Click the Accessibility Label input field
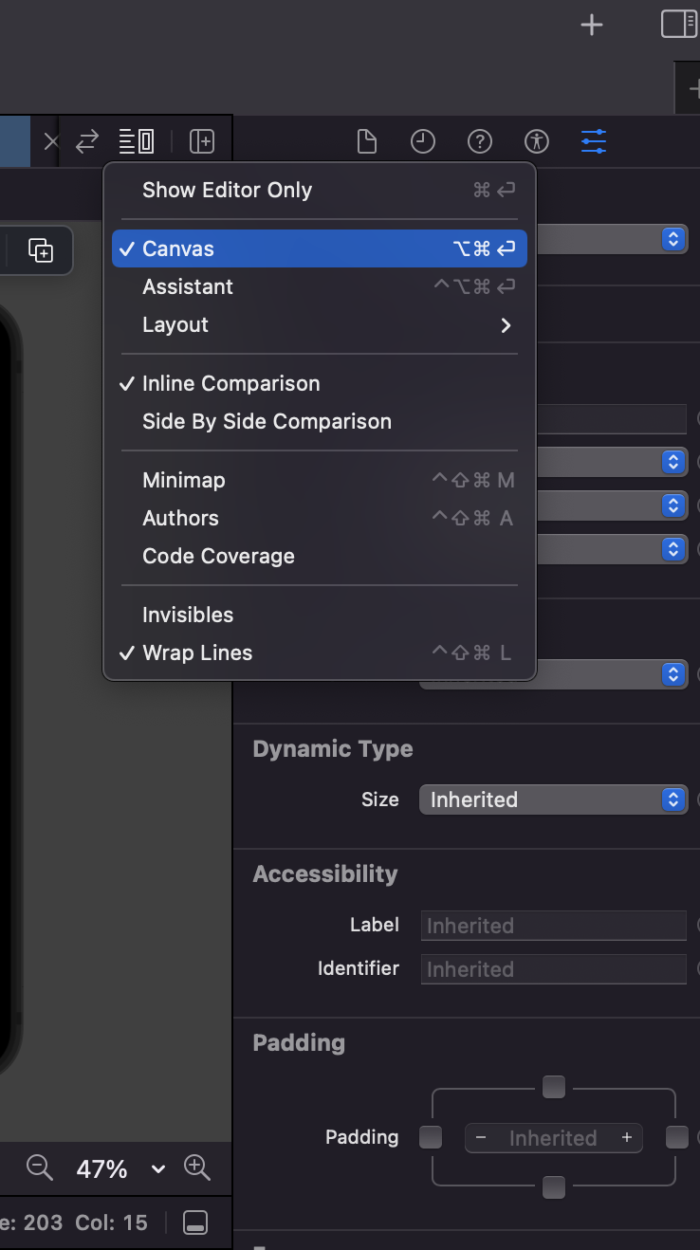This screenshot has width=700, height=1250. (x=553, y=926)
